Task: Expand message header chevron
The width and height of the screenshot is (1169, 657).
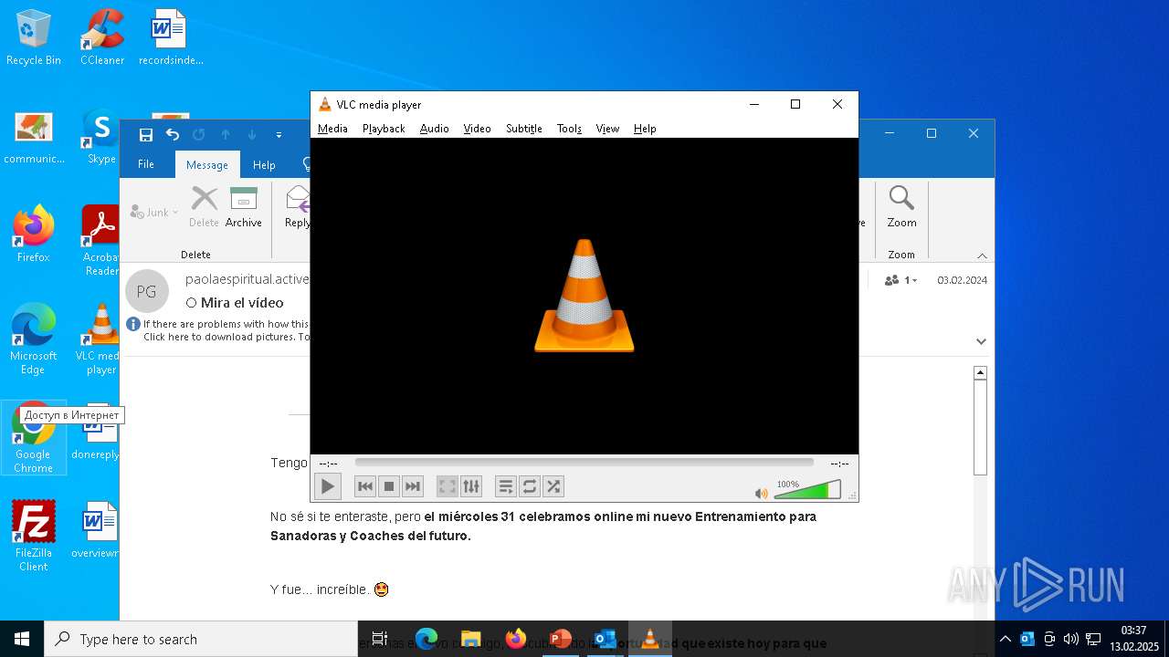Action: 981,341
